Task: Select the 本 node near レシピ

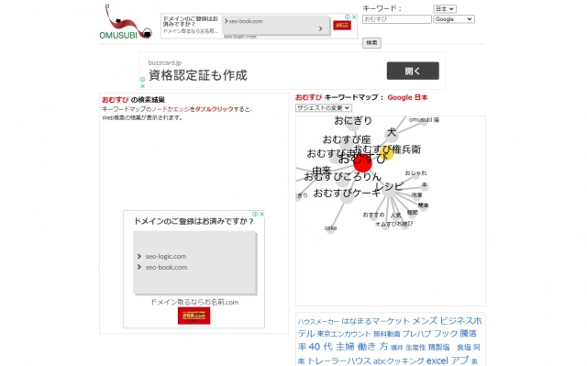Action: click(424, 185)
